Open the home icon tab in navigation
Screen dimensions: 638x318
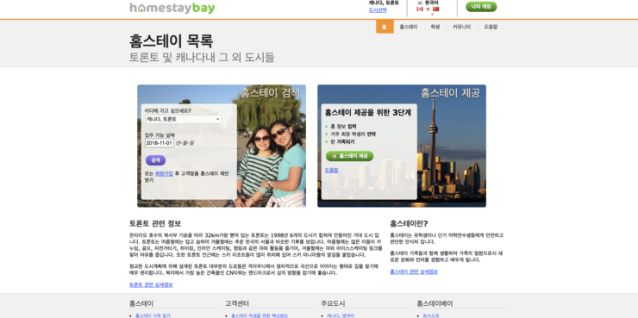tap(385, 27)
